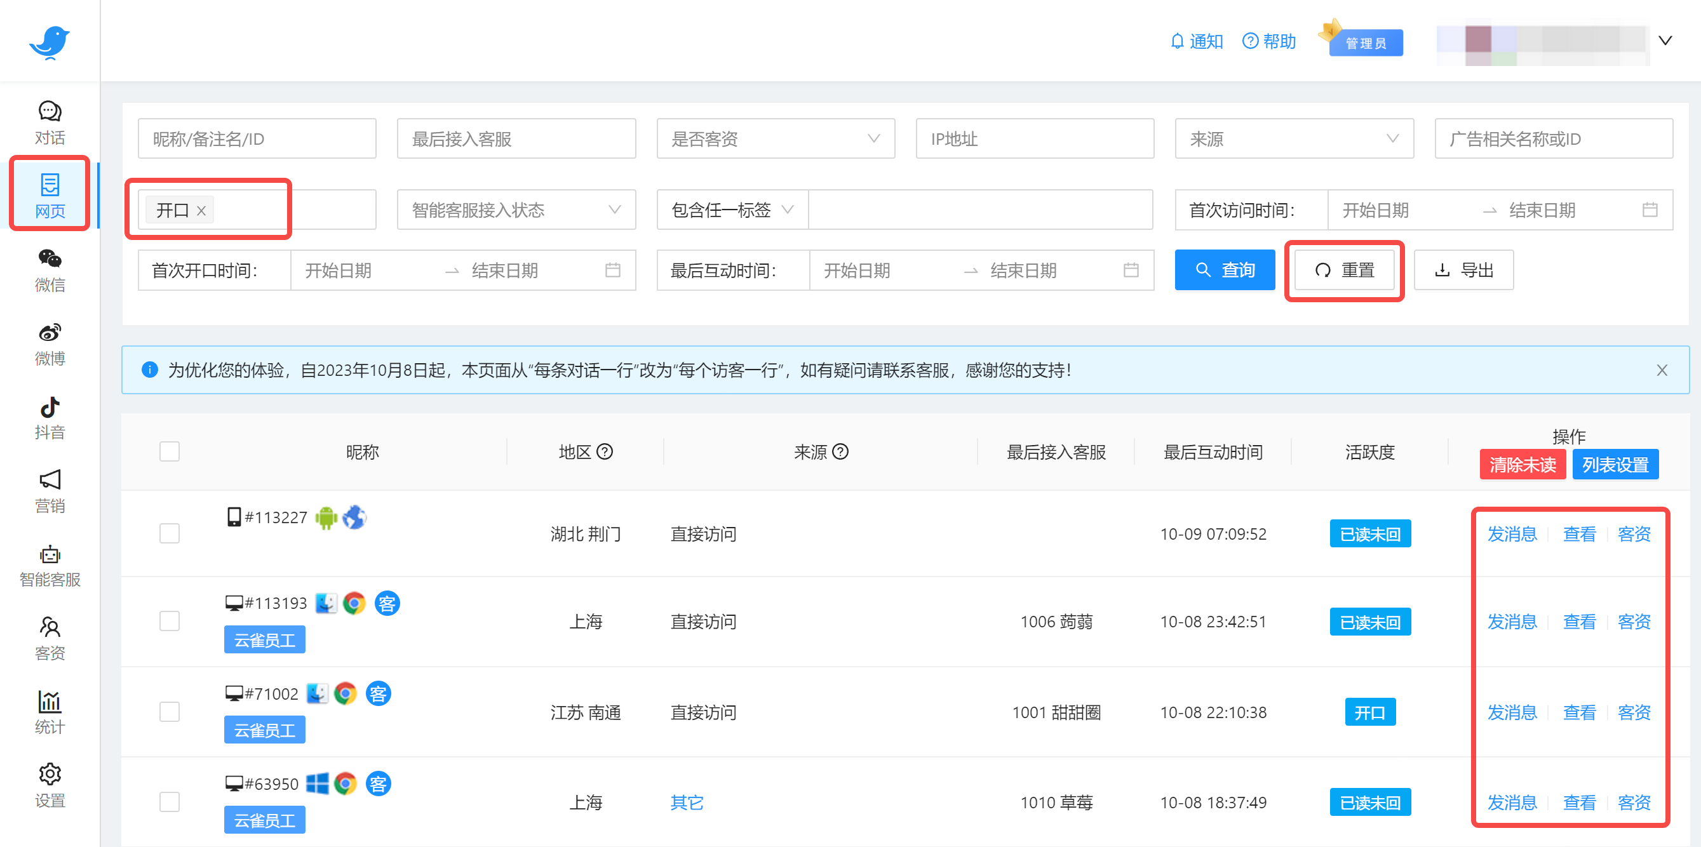This screenshot has height=847, width=1701.
Task: Click the 查询 search button
Action: coord(1224,269)
